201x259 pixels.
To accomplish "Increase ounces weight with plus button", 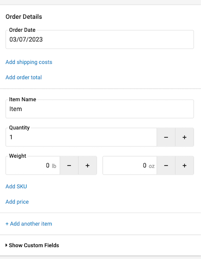I will [x=185, y=166].
